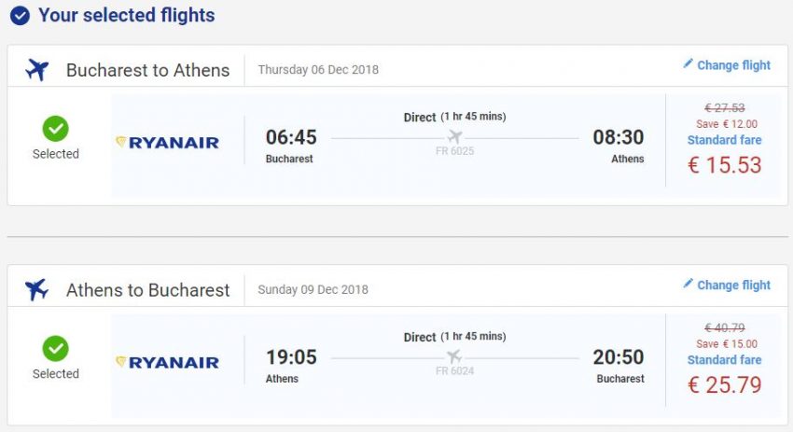Click the airplane icon next to Bucharest to Athens
Screen dimensions: 793x432
[x=37, y=70]
